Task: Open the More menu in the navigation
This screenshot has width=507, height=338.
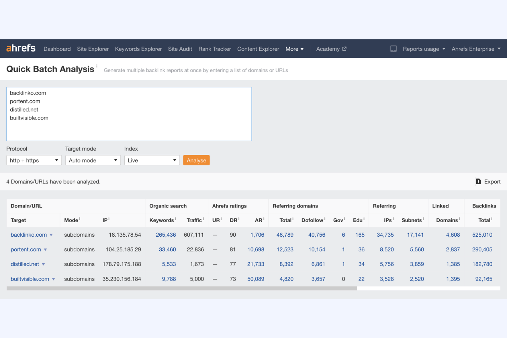Action: tap(294, 49)
